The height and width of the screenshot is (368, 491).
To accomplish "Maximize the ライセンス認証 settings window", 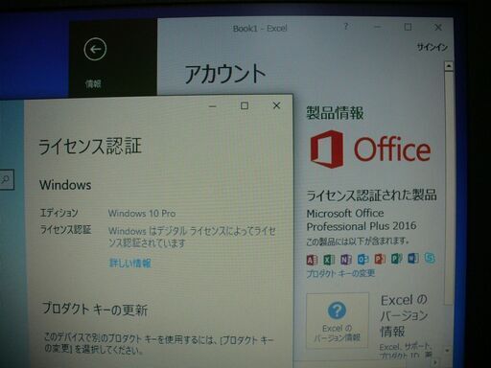I will [x=245, y=105].
